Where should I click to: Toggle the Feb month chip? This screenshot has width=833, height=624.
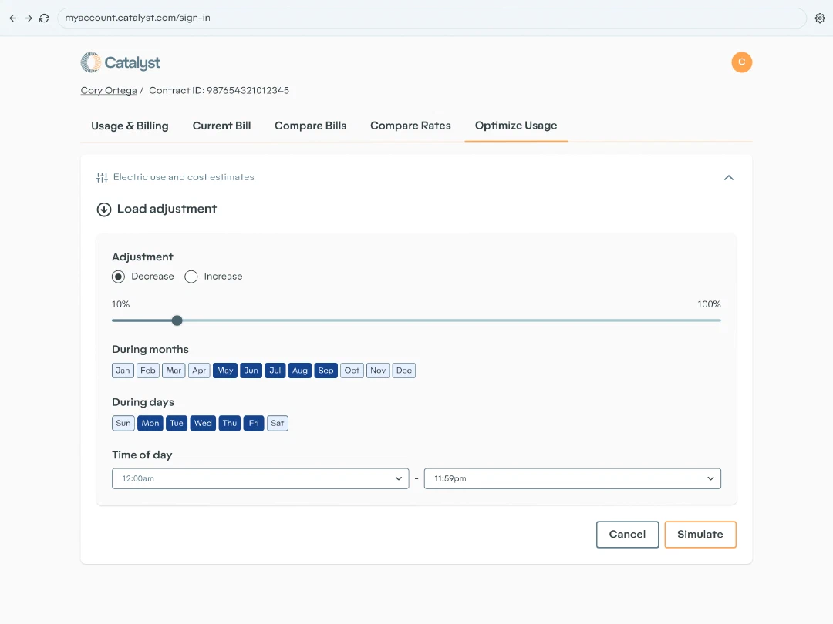(x=148, y=371)
